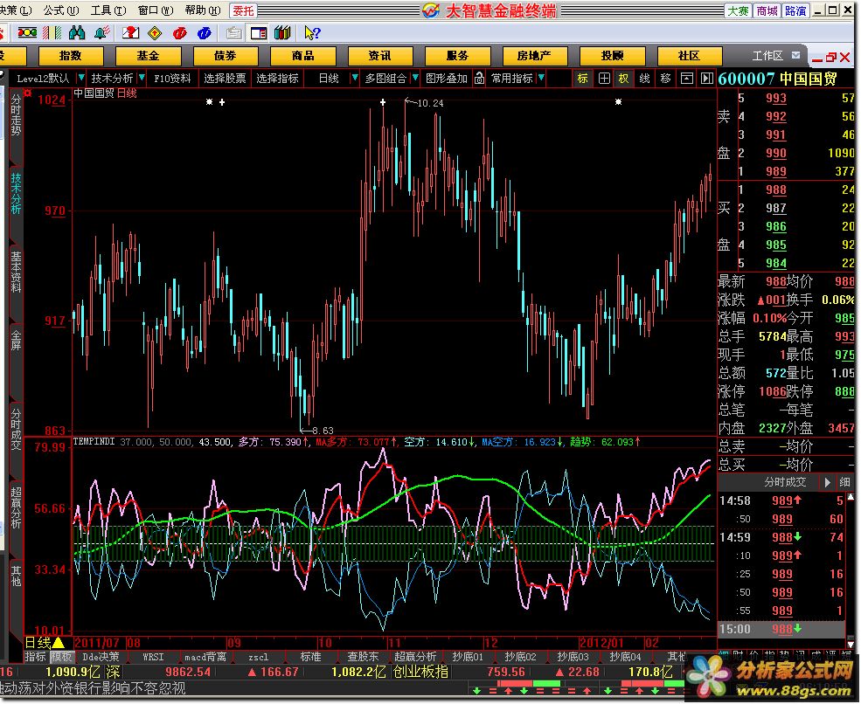Open the 指数 yellow nav button

(x=71, y=56)
